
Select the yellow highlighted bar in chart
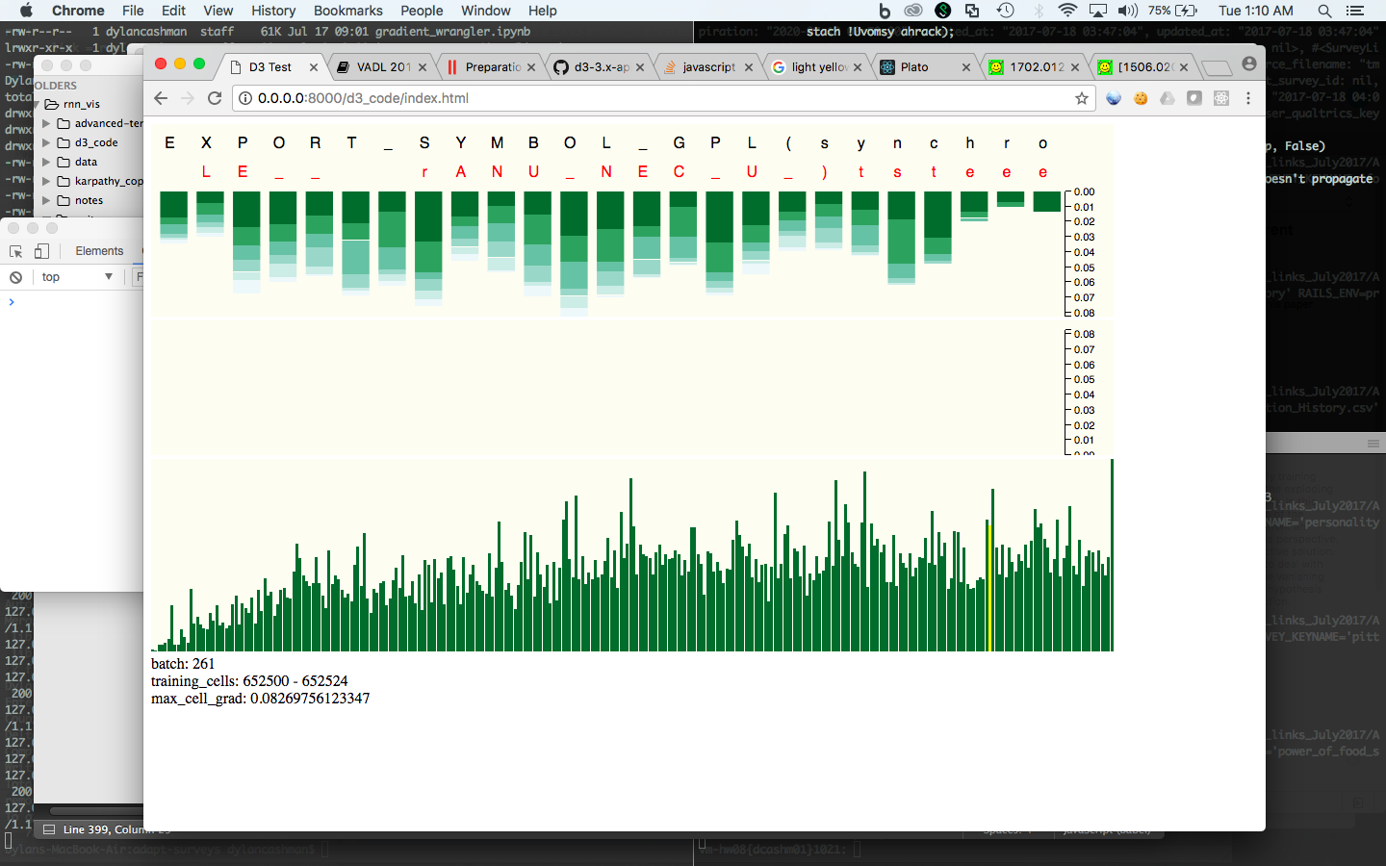pyautogui.click(x=988, y=587)
